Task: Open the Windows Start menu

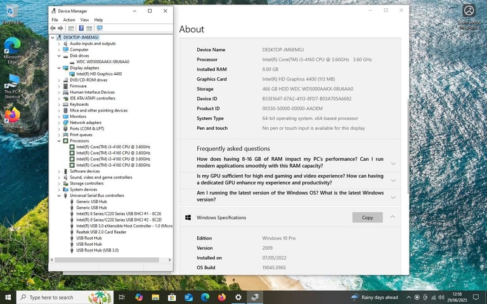Action: click(8, 298)
